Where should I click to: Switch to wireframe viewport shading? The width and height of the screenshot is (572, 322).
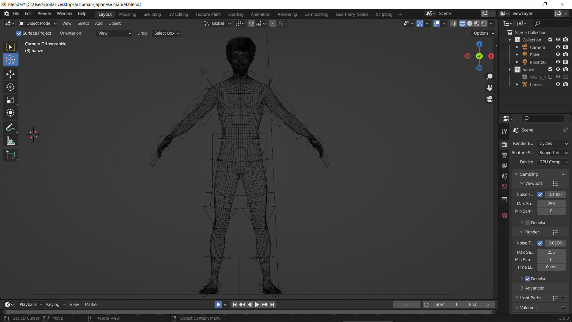point(462,23)
